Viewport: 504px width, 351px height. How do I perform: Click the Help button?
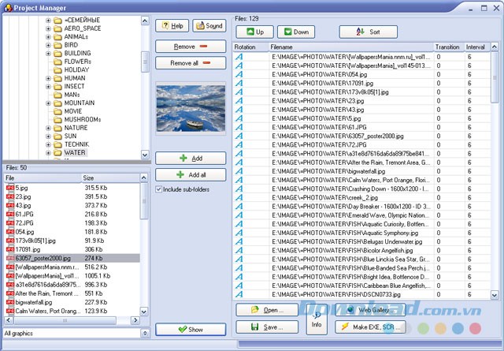171,26
